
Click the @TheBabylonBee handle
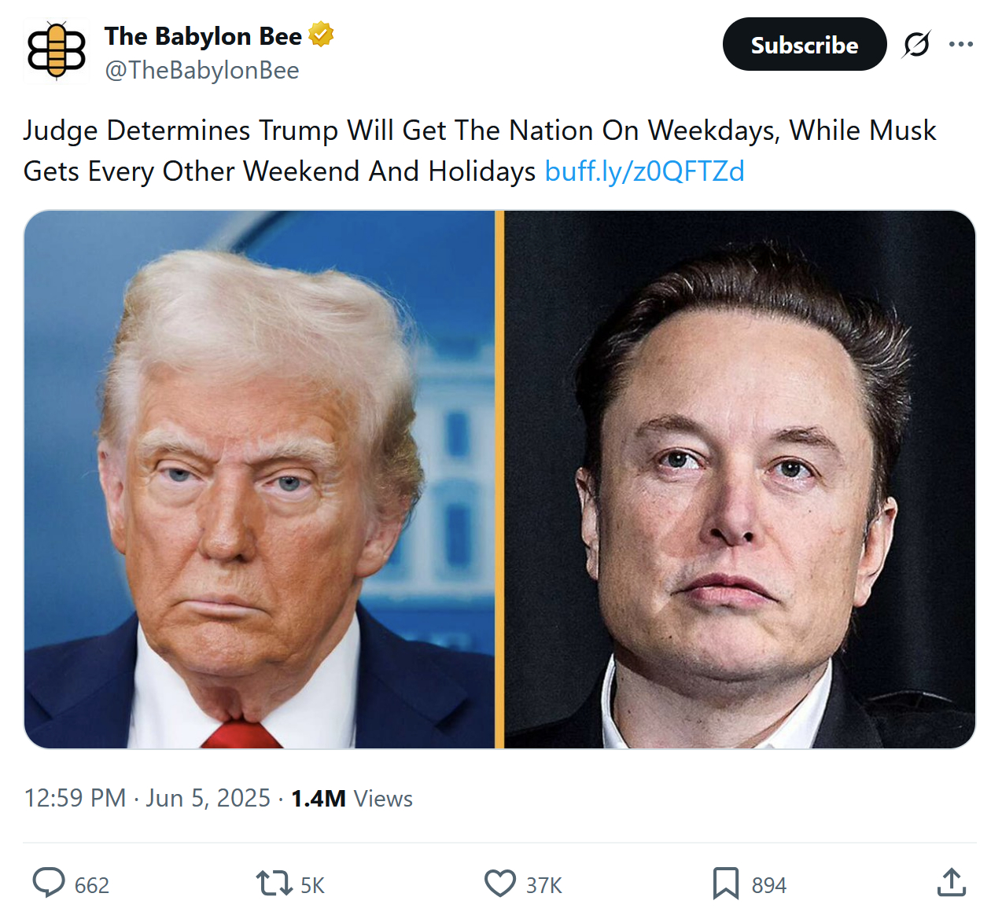click(201, 71)
